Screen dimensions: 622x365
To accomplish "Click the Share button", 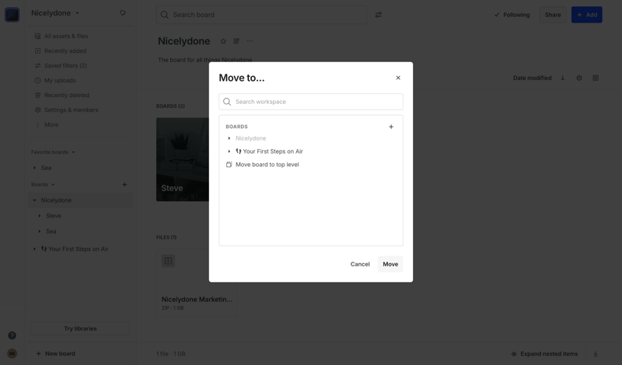I will pyautogui.click(x=553, y=15).
